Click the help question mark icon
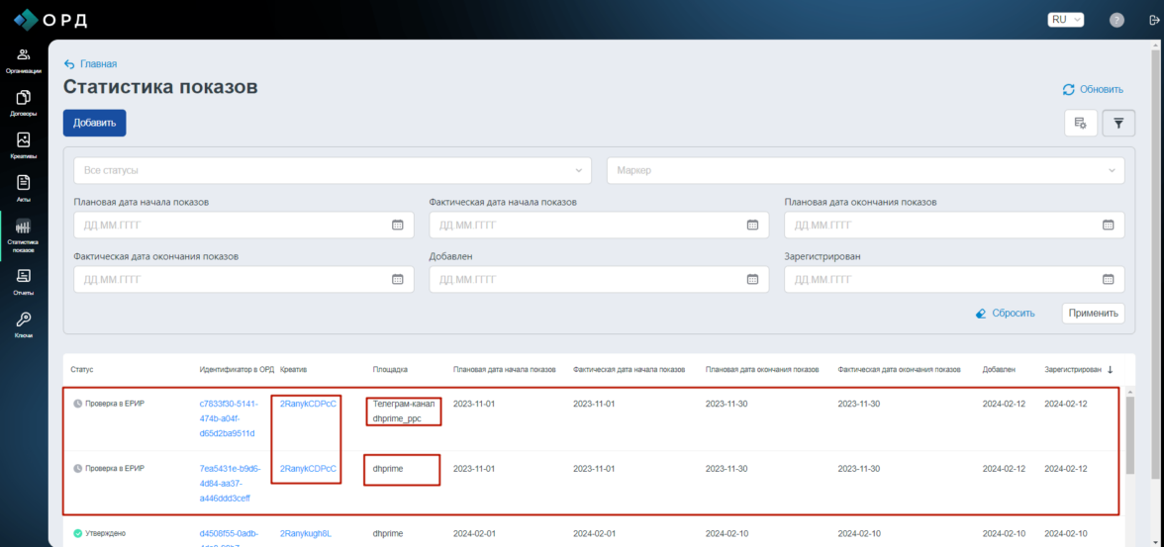This screenshot has width=1164, height=547. click(1116, 20)
